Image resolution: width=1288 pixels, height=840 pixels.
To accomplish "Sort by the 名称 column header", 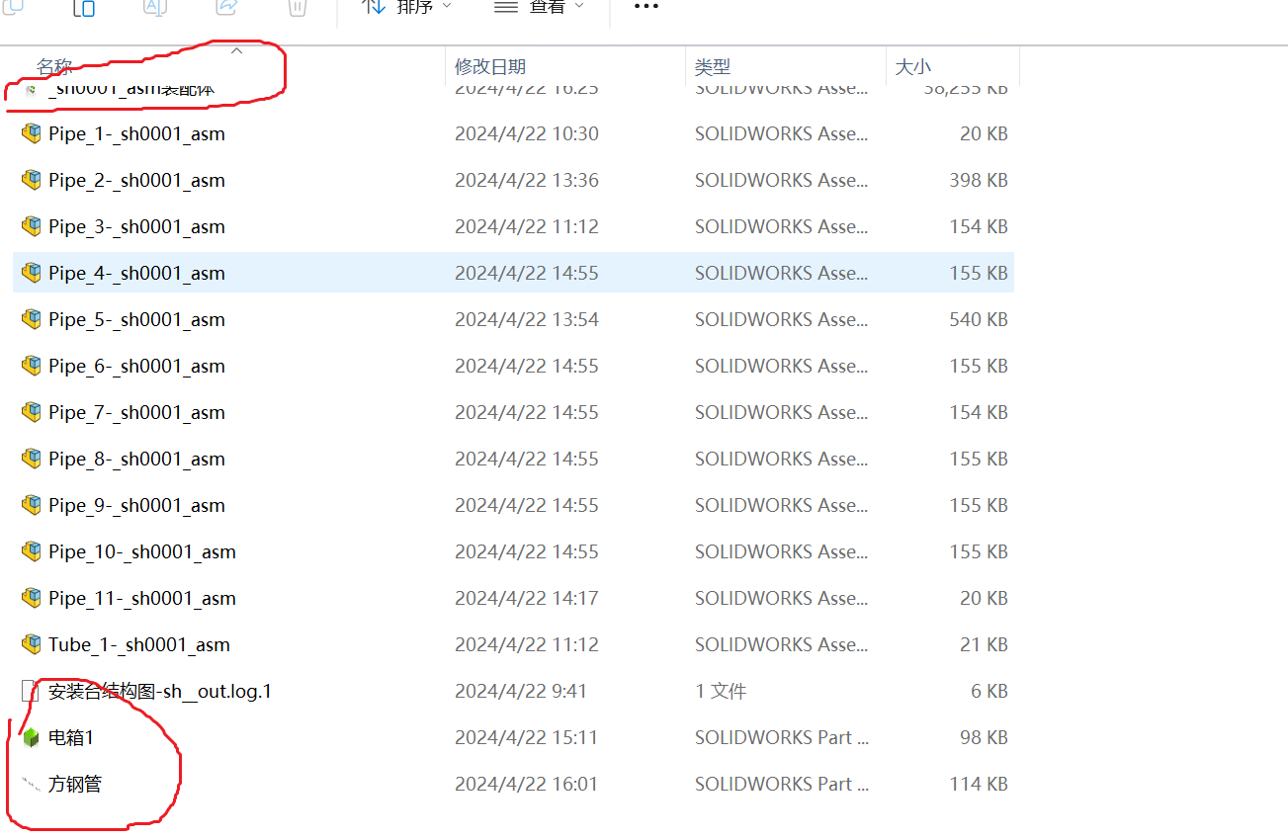I will [x=54, y=66].
